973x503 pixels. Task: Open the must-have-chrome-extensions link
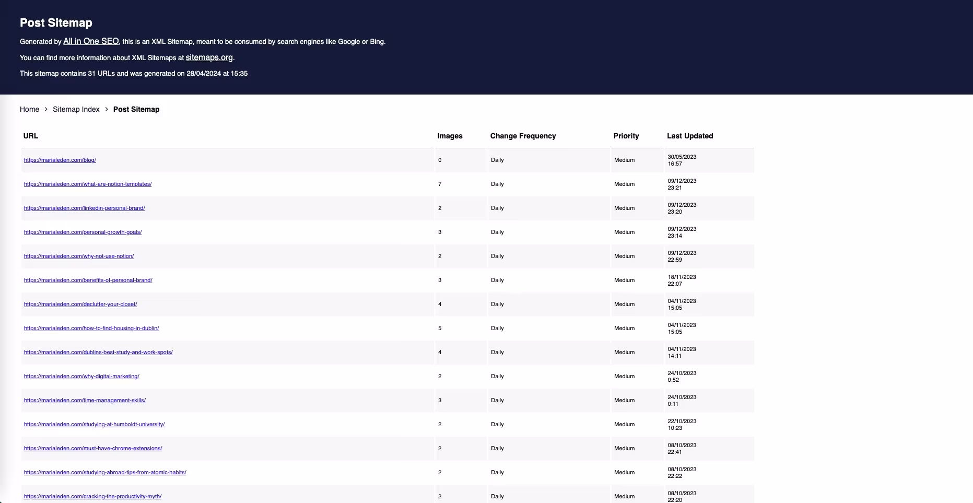(93, 448)
